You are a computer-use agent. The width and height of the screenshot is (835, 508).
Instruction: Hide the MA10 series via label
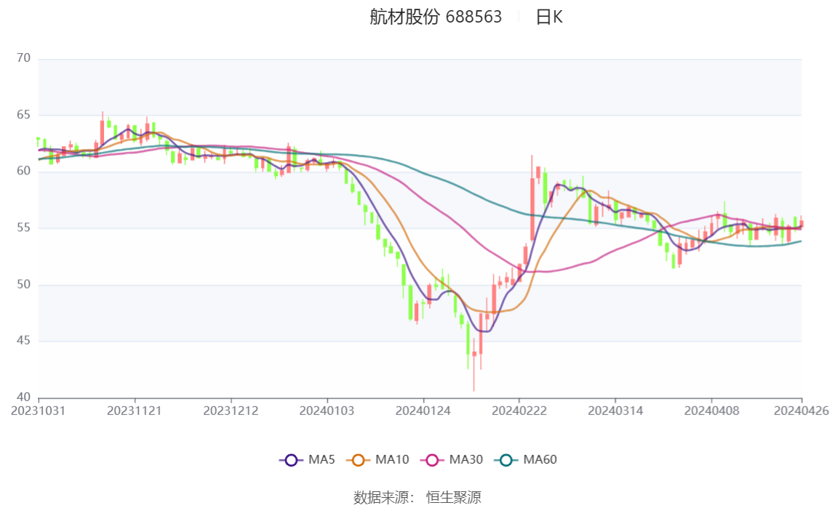point(392,459)
